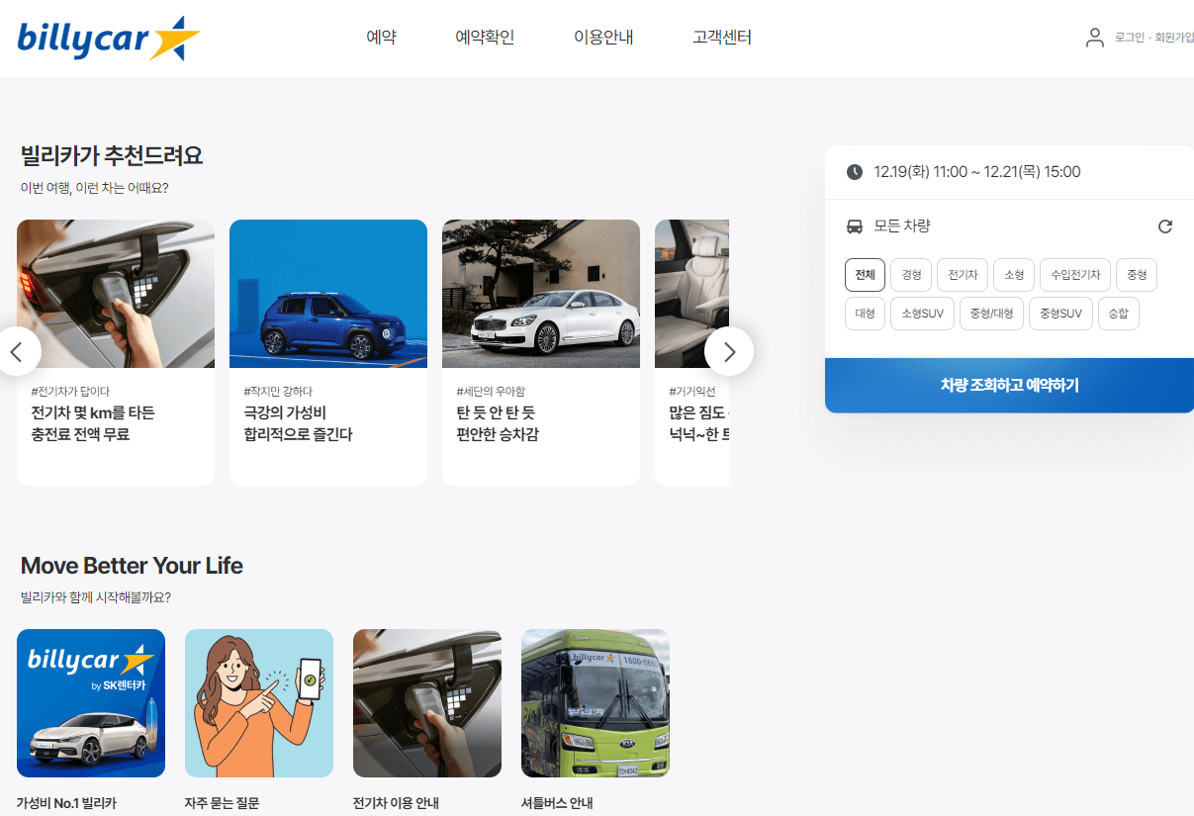Click the user profile icon in the header

point(1094,37)
